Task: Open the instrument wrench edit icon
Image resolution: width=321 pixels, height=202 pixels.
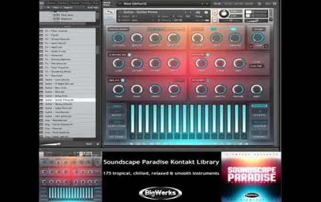Action: pyautogui.click(x=110, y=12)
